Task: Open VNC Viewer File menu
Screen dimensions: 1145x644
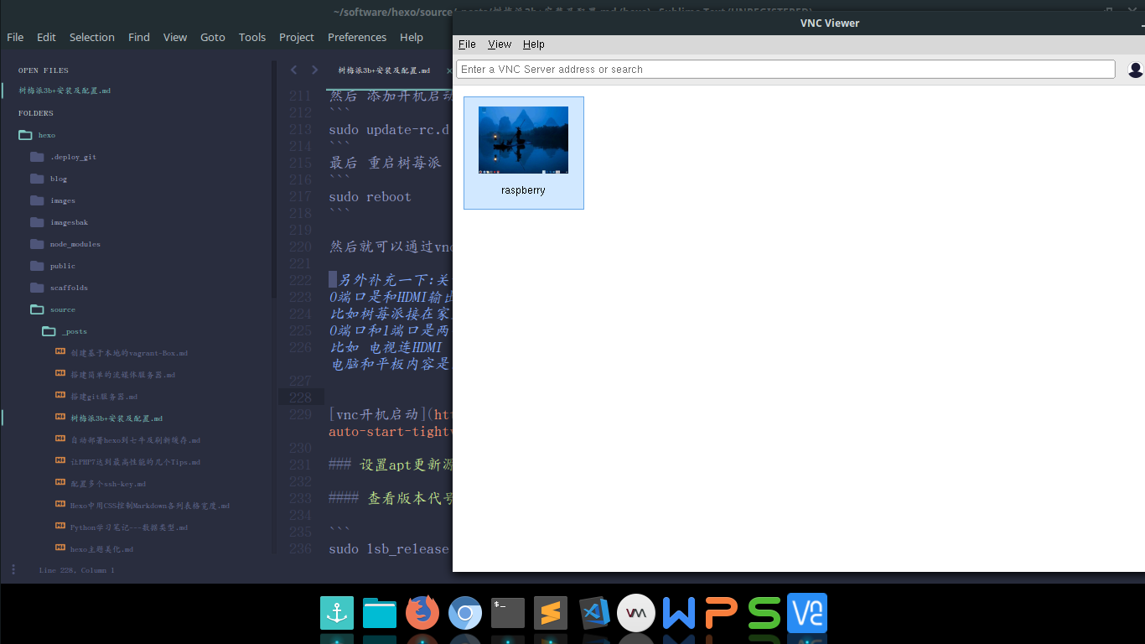Action: pos(467,44)
